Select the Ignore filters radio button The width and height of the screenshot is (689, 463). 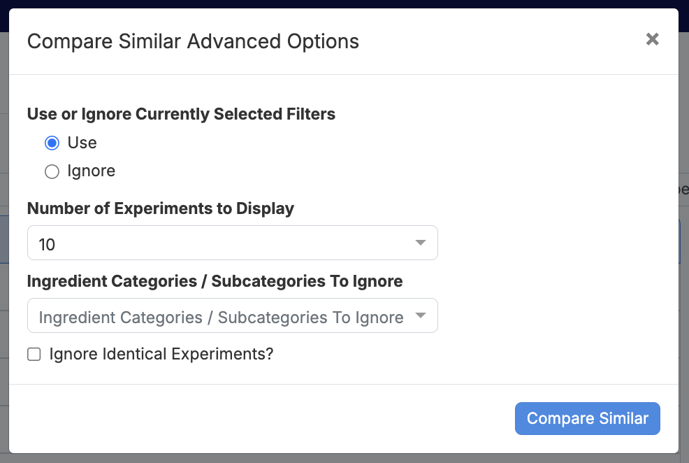pos(52,171)
